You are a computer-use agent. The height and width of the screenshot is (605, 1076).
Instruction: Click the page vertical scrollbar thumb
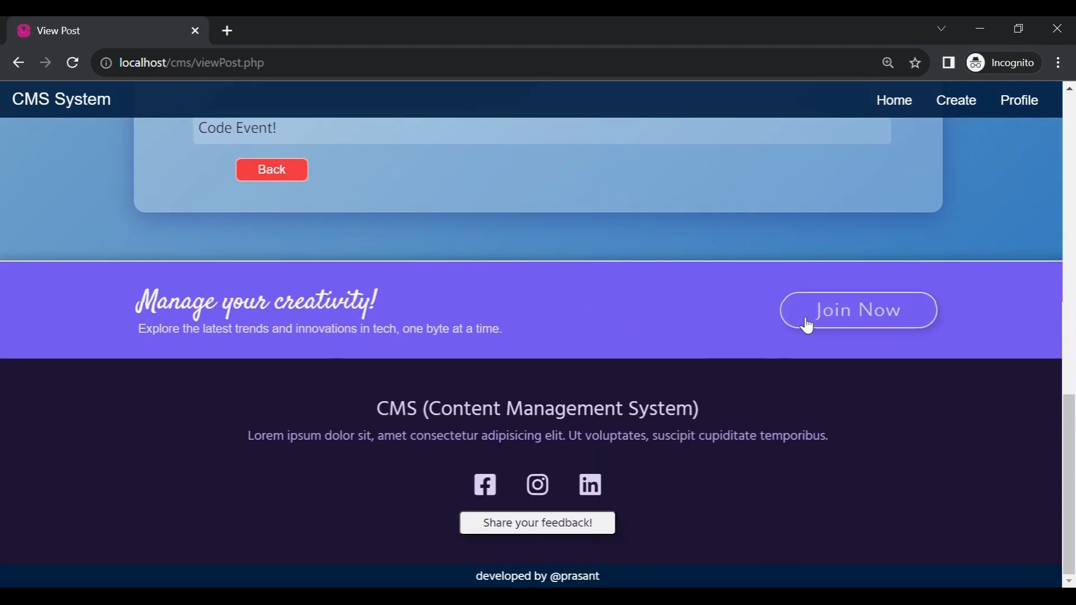1069,485
